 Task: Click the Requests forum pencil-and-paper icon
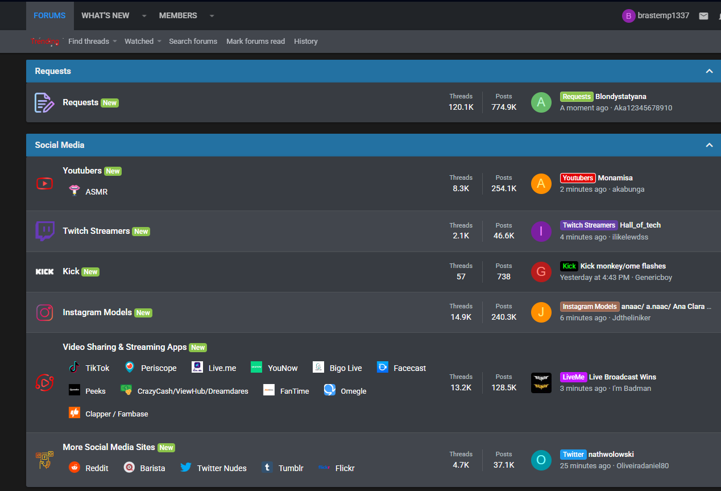(44, 102)
